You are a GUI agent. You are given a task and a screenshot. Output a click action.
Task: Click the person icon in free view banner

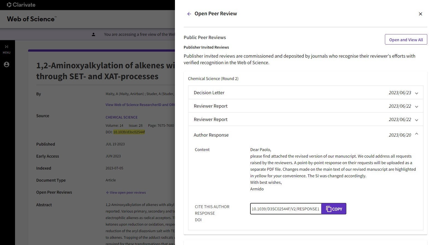coord(93,34)
